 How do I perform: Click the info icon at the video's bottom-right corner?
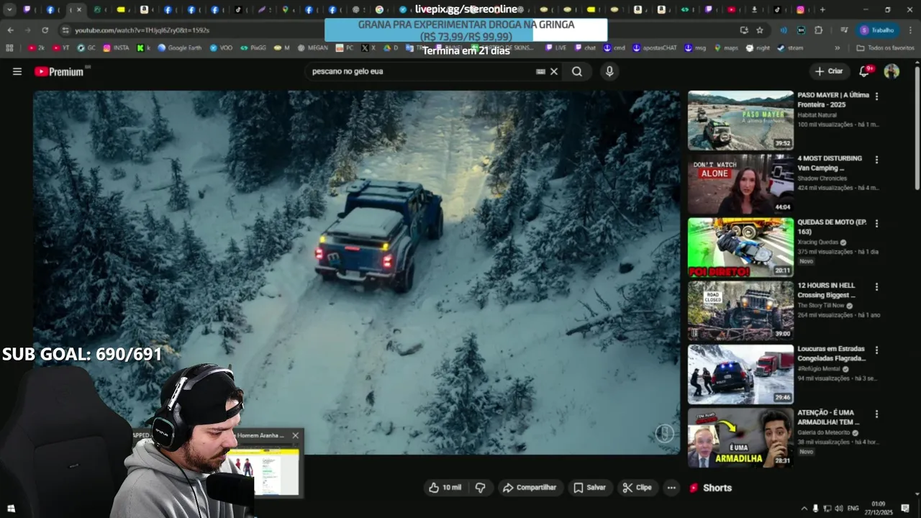pyautogui.click(x=664, y=432)
